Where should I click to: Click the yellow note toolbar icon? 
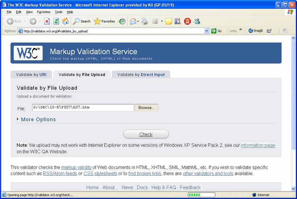coord(168,21)
